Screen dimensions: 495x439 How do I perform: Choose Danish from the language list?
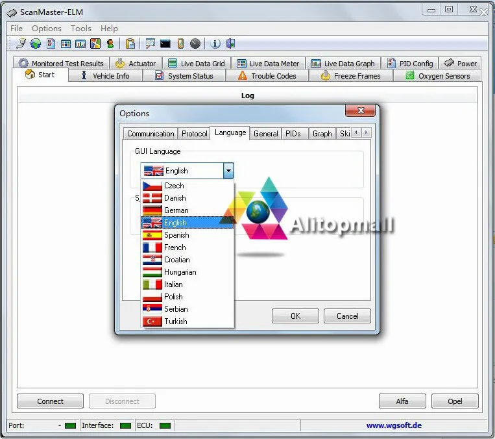coord(187,198)
